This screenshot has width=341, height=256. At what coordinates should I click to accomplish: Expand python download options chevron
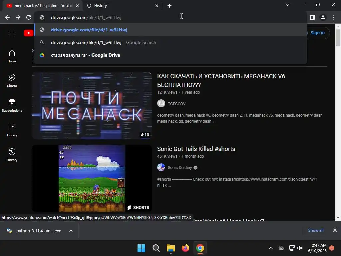pos(71,231)
